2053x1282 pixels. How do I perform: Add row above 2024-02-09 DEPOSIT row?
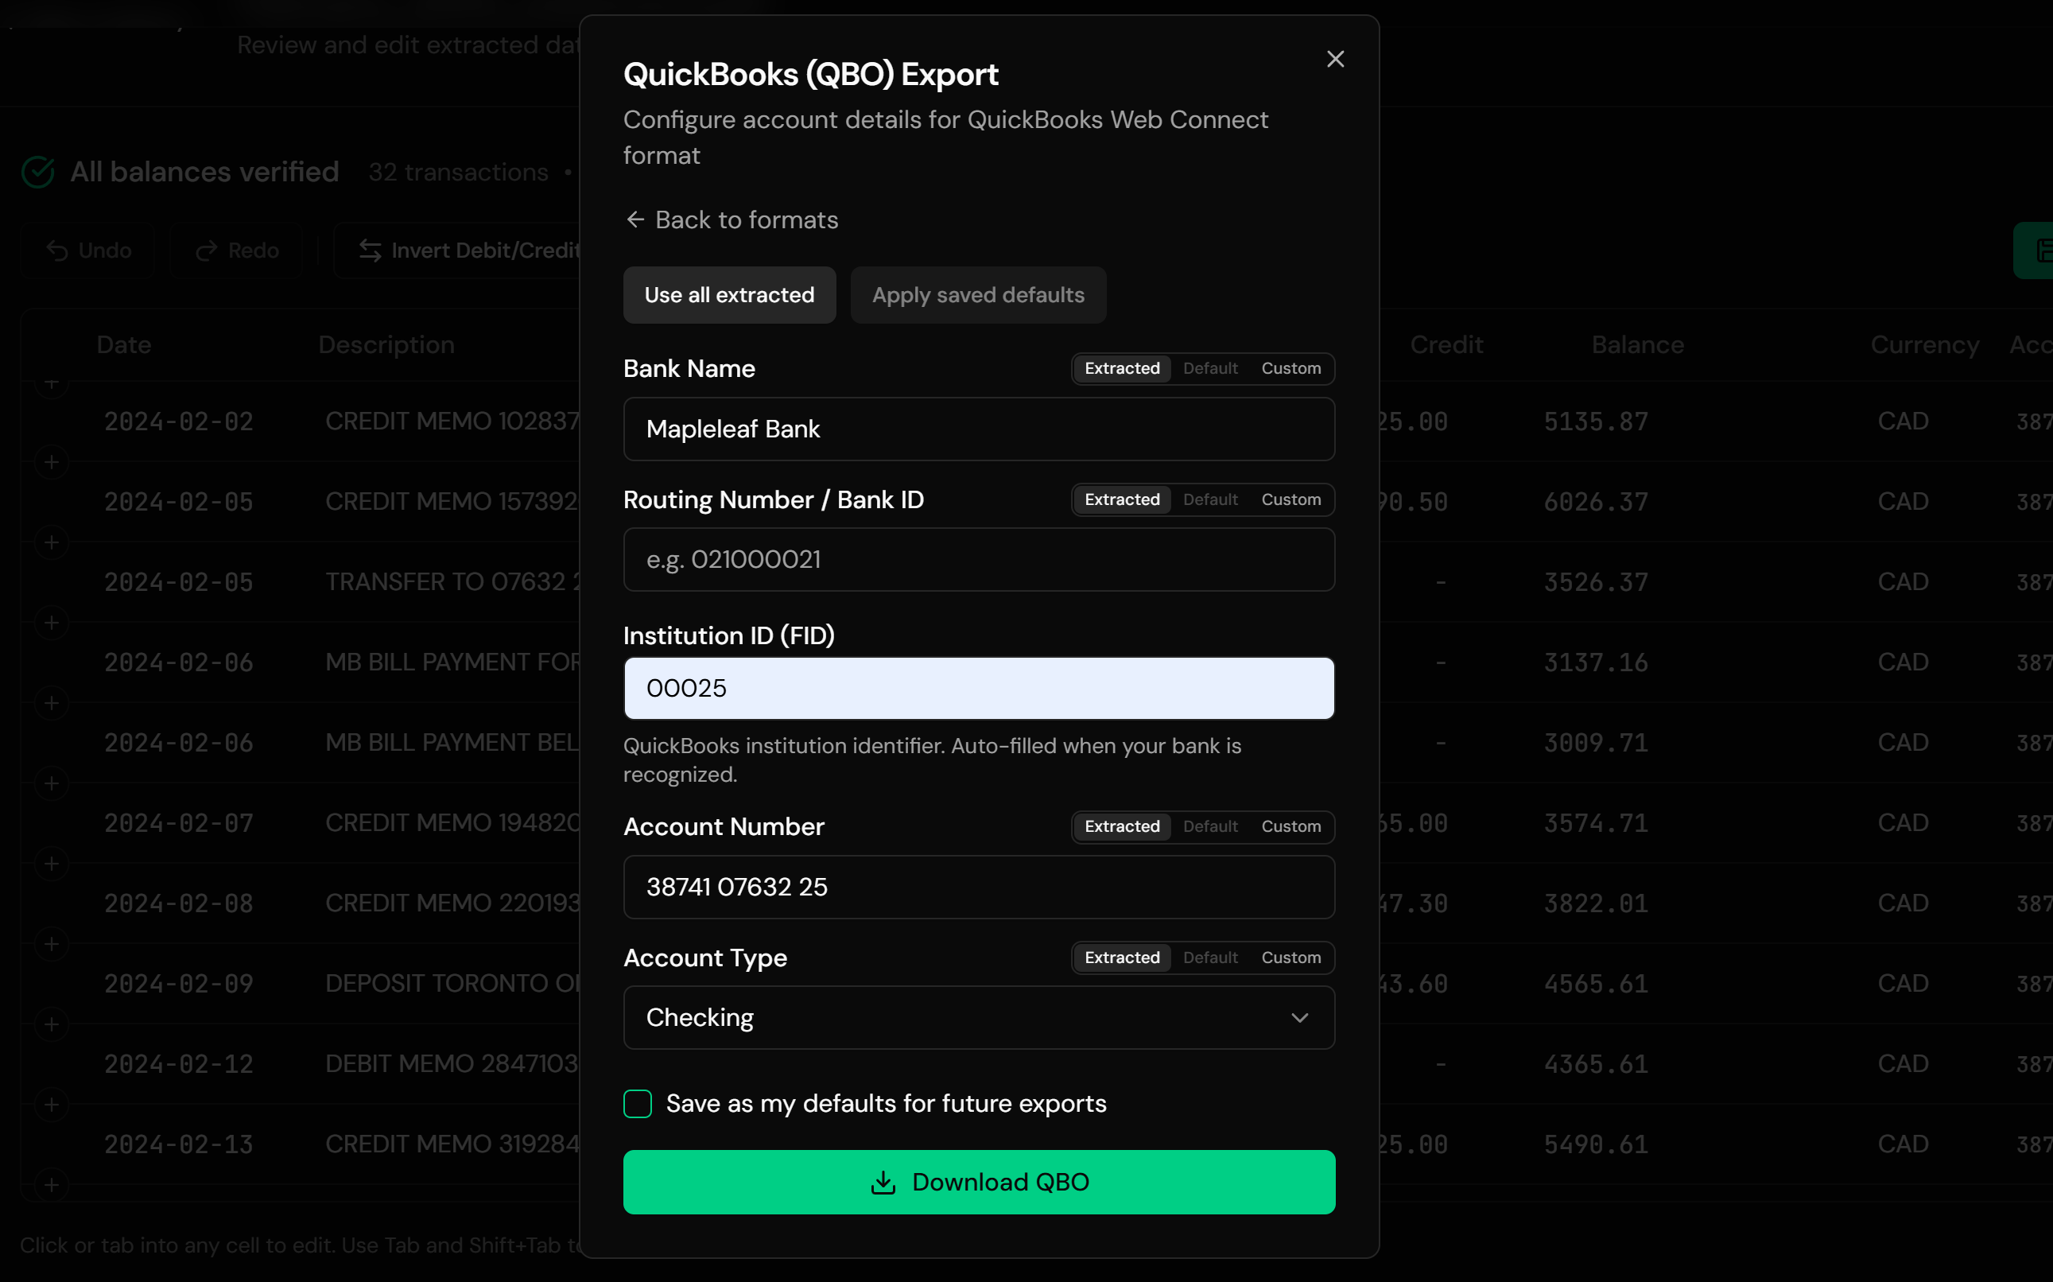click(x=52, y=944)
